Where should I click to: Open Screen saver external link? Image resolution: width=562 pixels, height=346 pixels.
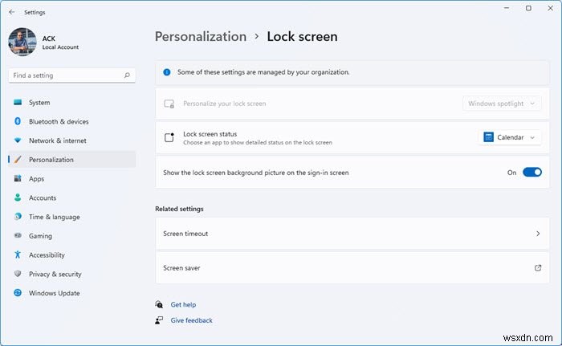point(537,268)
